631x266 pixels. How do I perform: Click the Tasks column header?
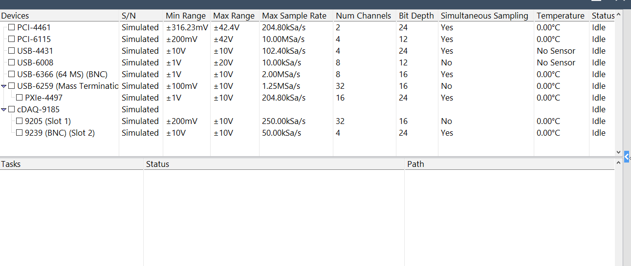point(11,164)
